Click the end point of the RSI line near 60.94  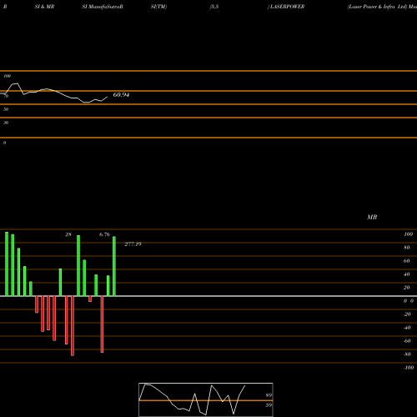[108, 97]
